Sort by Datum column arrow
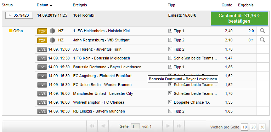The height and width of the screenshot is (132, 271). click(x=51, y=6)
